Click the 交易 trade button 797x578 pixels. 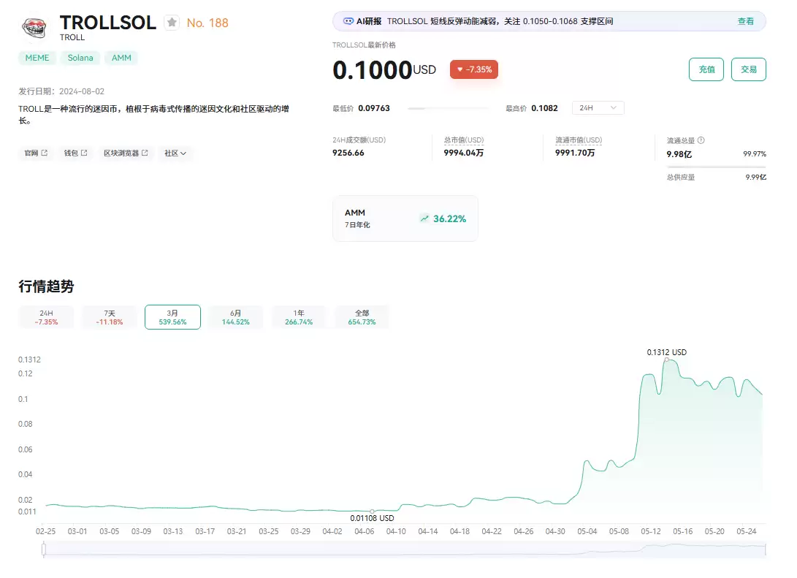click(x=748, y=69)
